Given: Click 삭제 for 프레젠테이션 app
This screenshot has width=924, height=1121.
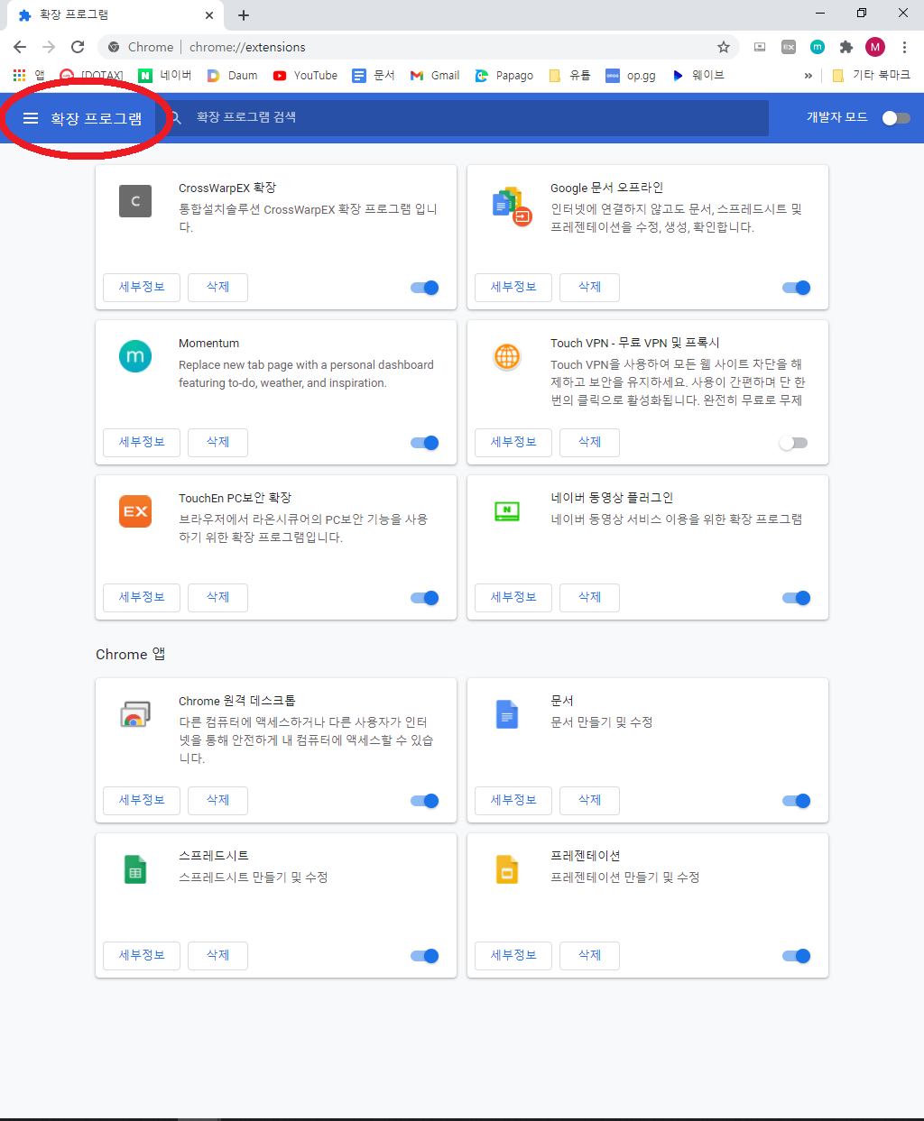Looking at the screenshot, I should [x=589, y=956].
